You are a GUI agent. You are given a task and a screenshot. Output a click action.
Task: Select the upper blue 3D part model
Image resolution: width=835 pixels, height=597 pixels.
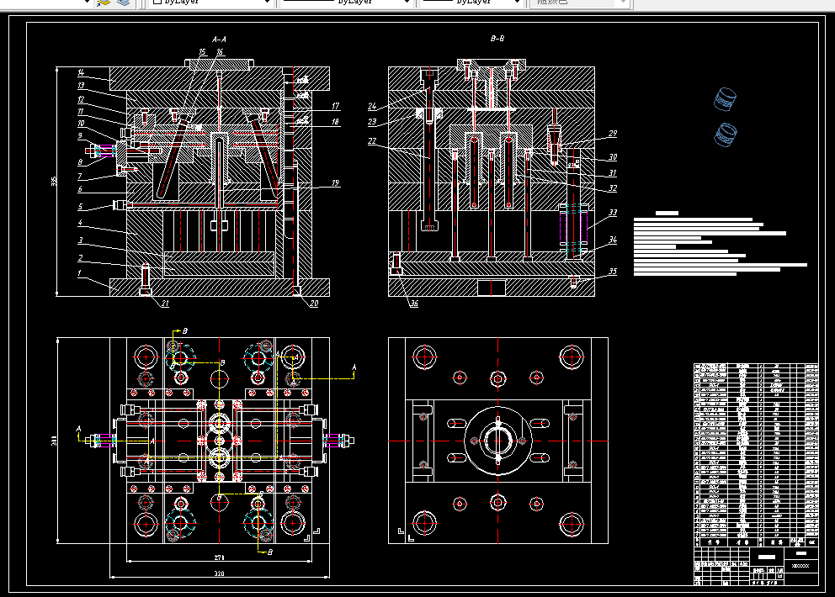pyautogui.click(x=725, y=99)
